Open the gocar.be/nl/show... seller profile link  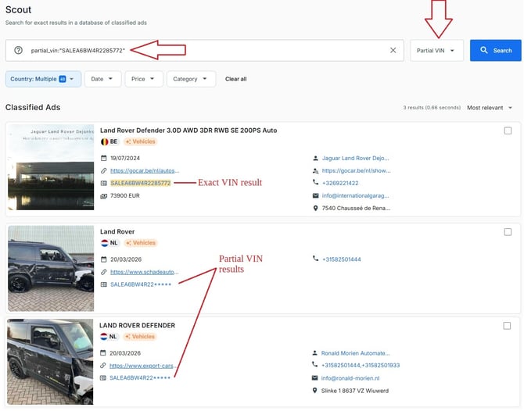[x=356, y=170]
